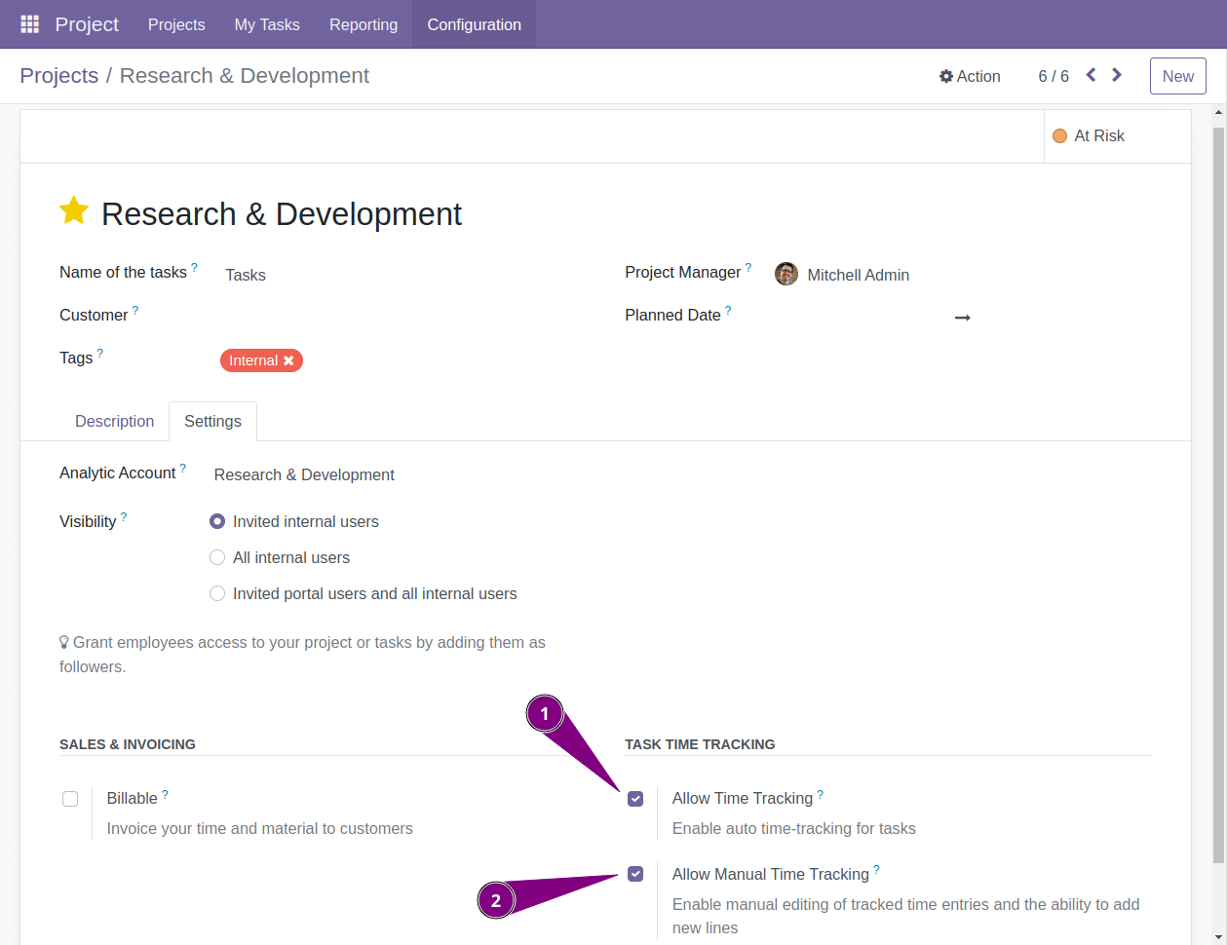Switch to the Description tab
This screenshot has width=1227, height=945.
point(114,421)
